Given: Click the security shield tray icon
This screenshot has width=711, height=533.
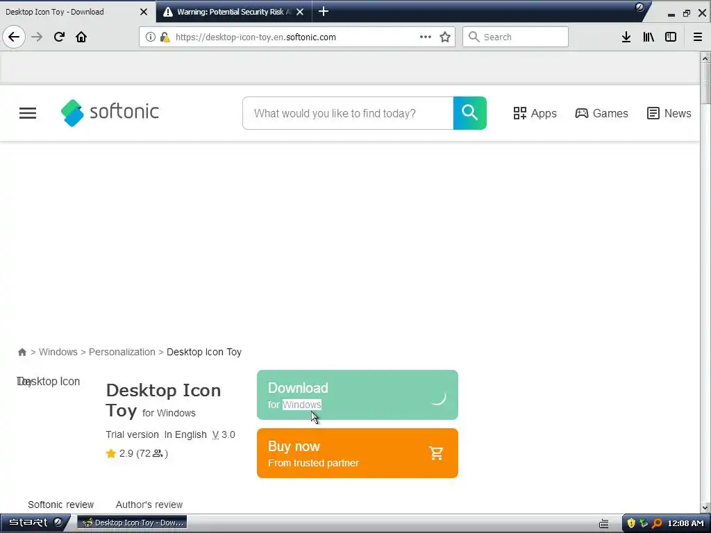Looking at the screenshot, I should [x=630, y=523].
